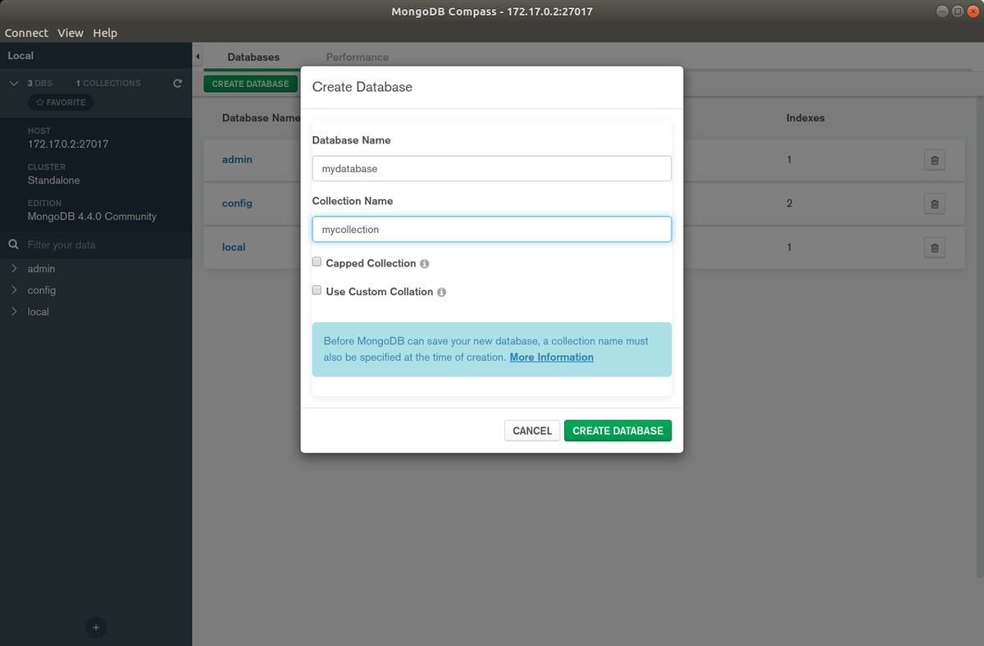Open the Connect menu
Viewport: 984px width, 646px height.
tap(27, 33)
